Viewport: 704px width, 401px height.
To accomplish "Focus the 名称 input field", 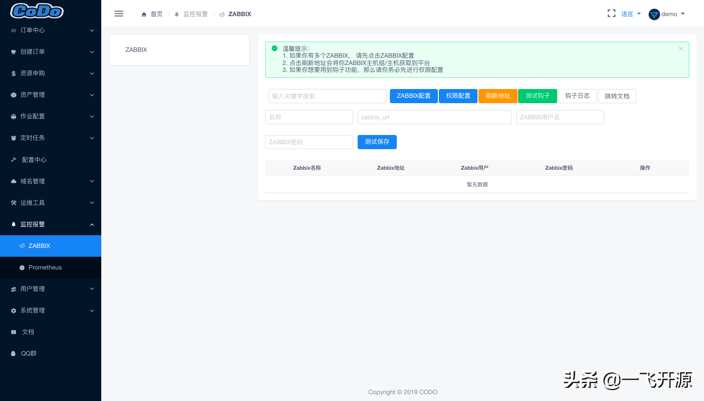I will 309,117.
